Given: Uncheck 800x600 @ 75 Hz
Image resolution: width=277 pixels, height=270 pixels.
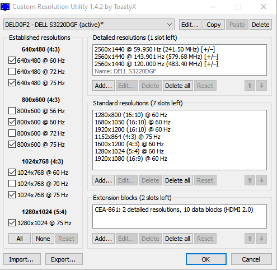Looking at the screenshot, I should tap(12, 145).
